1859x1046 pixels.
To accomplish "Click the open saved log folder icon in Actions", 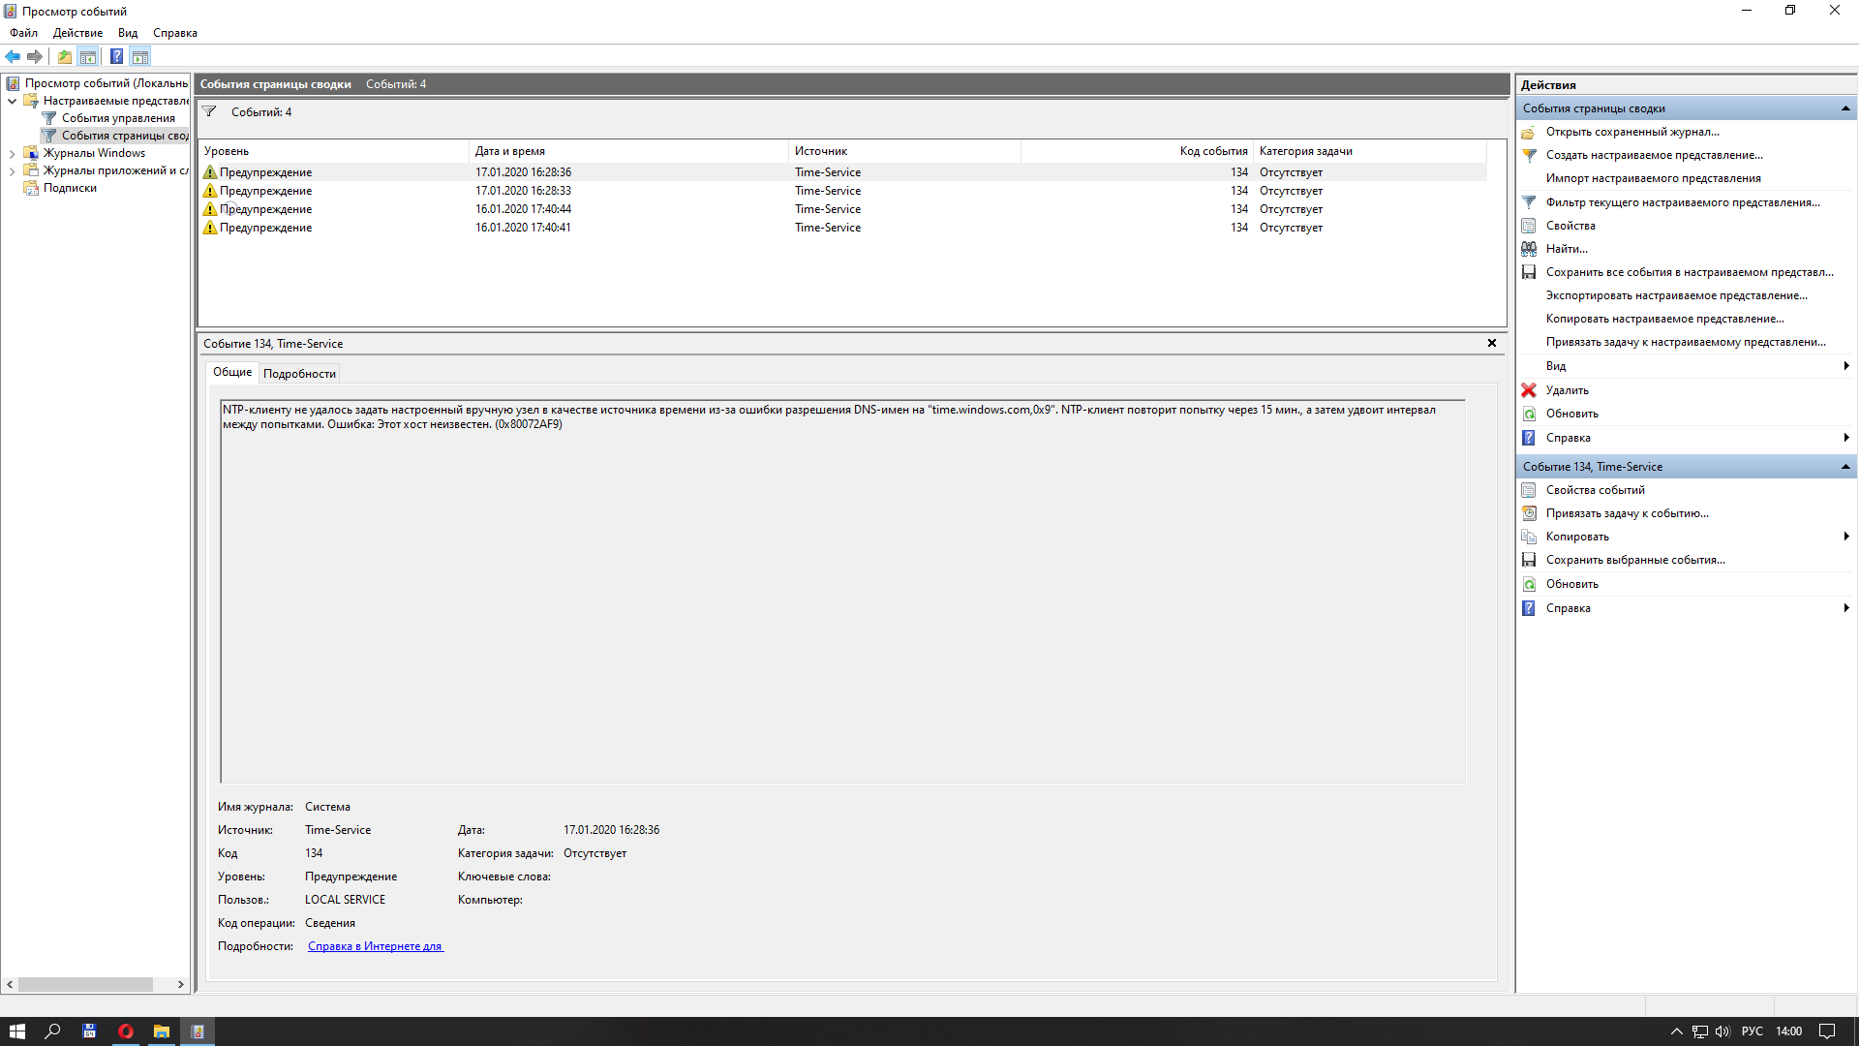I will [x=1529, y=132].
